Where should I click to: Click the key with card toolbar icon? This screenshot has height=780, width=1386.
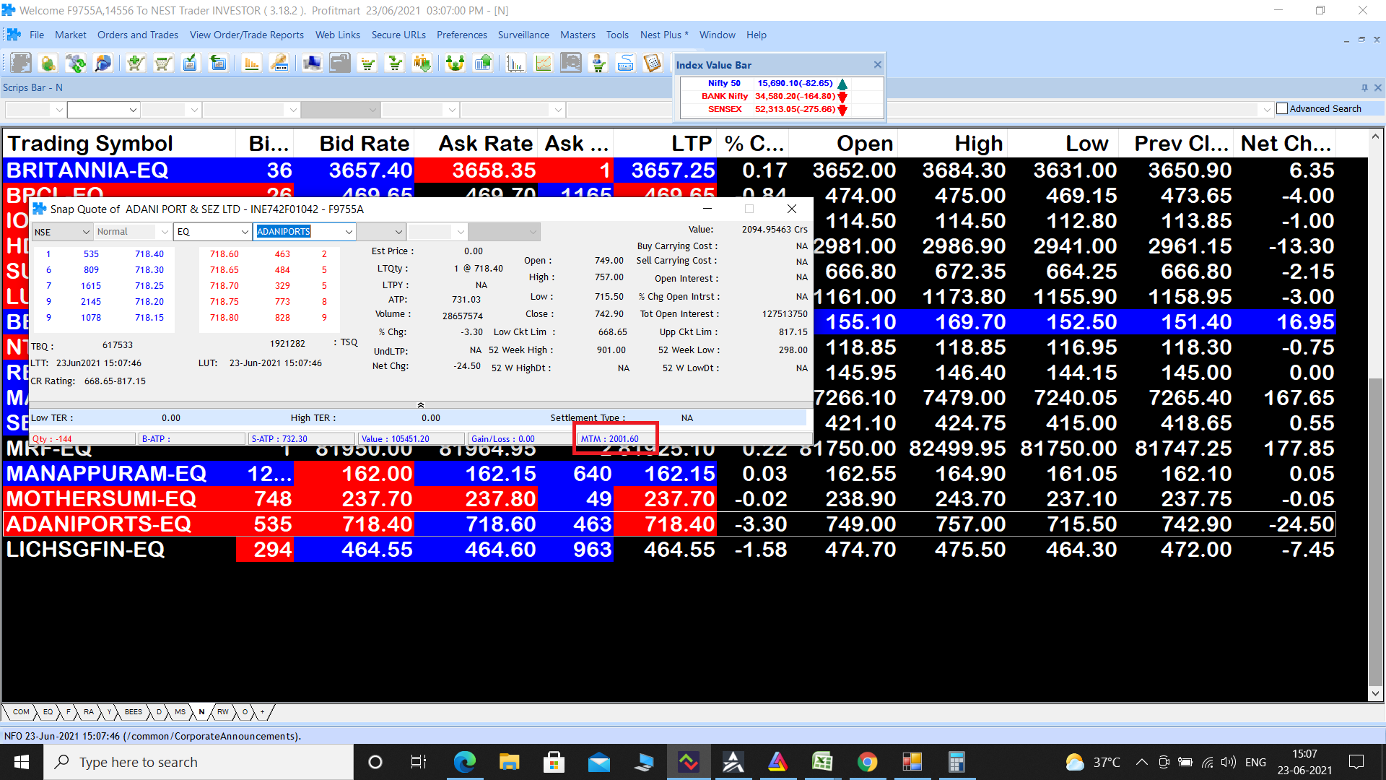pos(279,64)
